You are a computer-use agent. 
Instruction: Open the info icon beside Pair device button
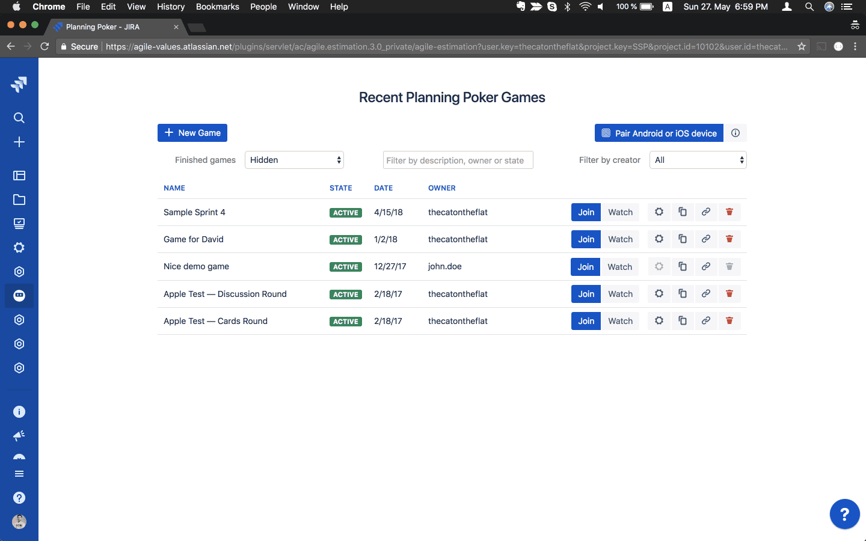(735, 132)
